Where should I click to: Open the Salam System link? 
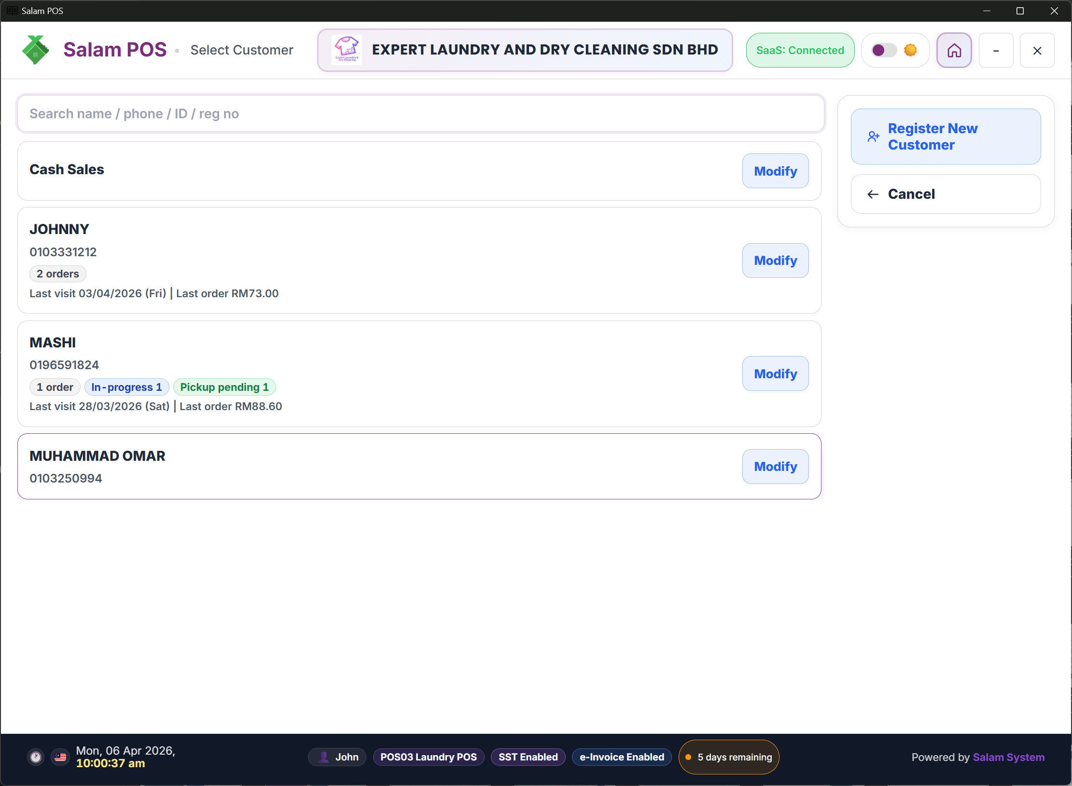(x=1008, y=757)
